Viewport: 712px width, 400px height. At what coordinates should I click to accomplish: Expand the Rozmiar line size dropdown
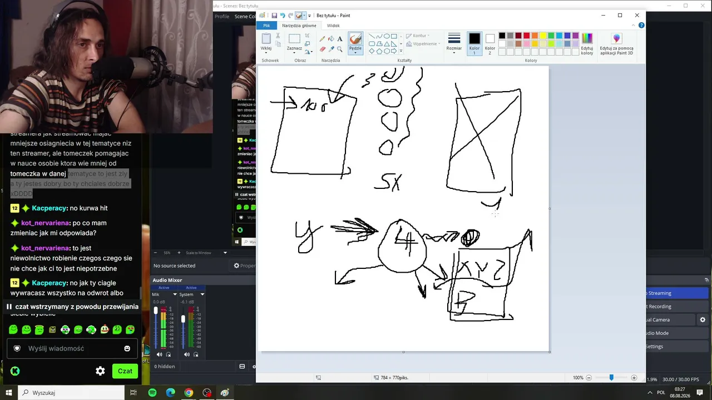click(454, 52)
